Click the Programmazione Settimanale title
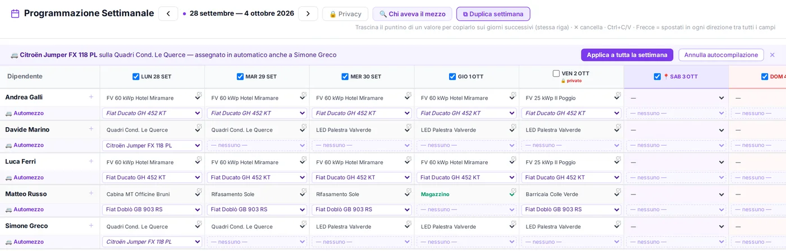The image size is (786, 251). coord(89,13)
